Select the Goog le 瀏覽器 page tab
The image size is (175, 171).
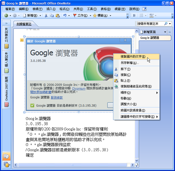pyautogui.click(x=155, y=38)
